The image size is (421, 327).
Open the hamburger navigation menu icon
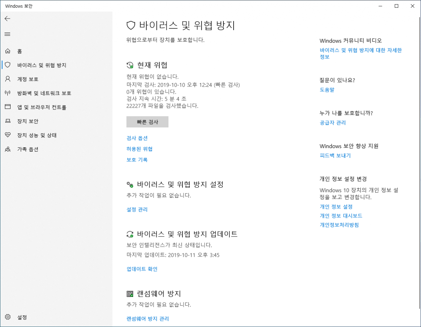pyautogui.click(x=7, y=34)
